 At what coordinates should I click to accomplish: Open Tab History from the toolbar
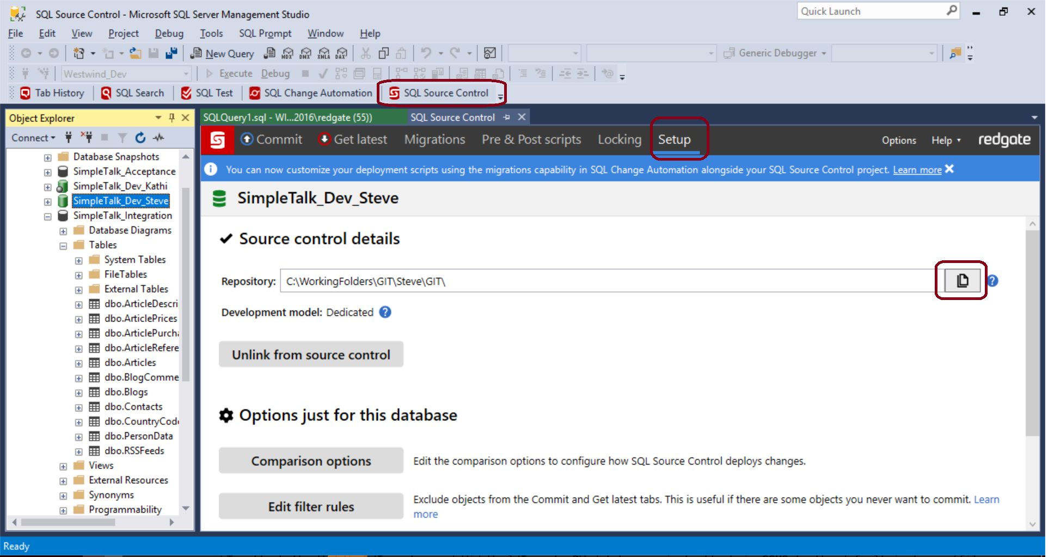click(x=52, y=93)
